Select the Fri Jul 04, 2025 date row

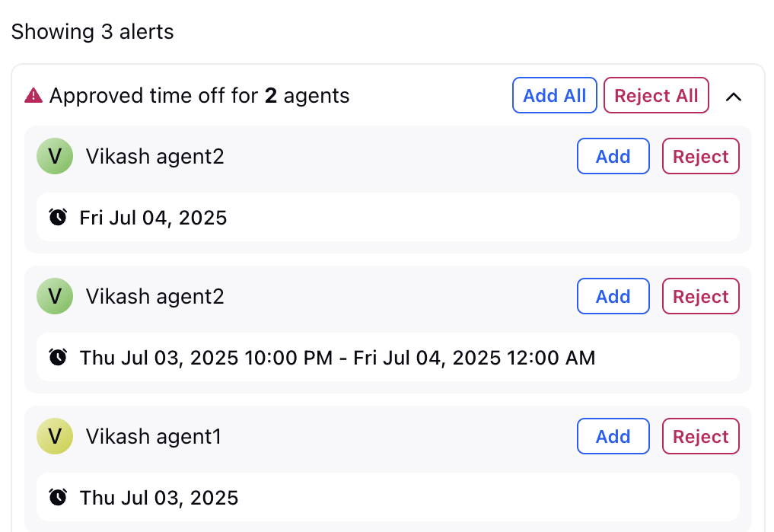click(x=388, y=217)
